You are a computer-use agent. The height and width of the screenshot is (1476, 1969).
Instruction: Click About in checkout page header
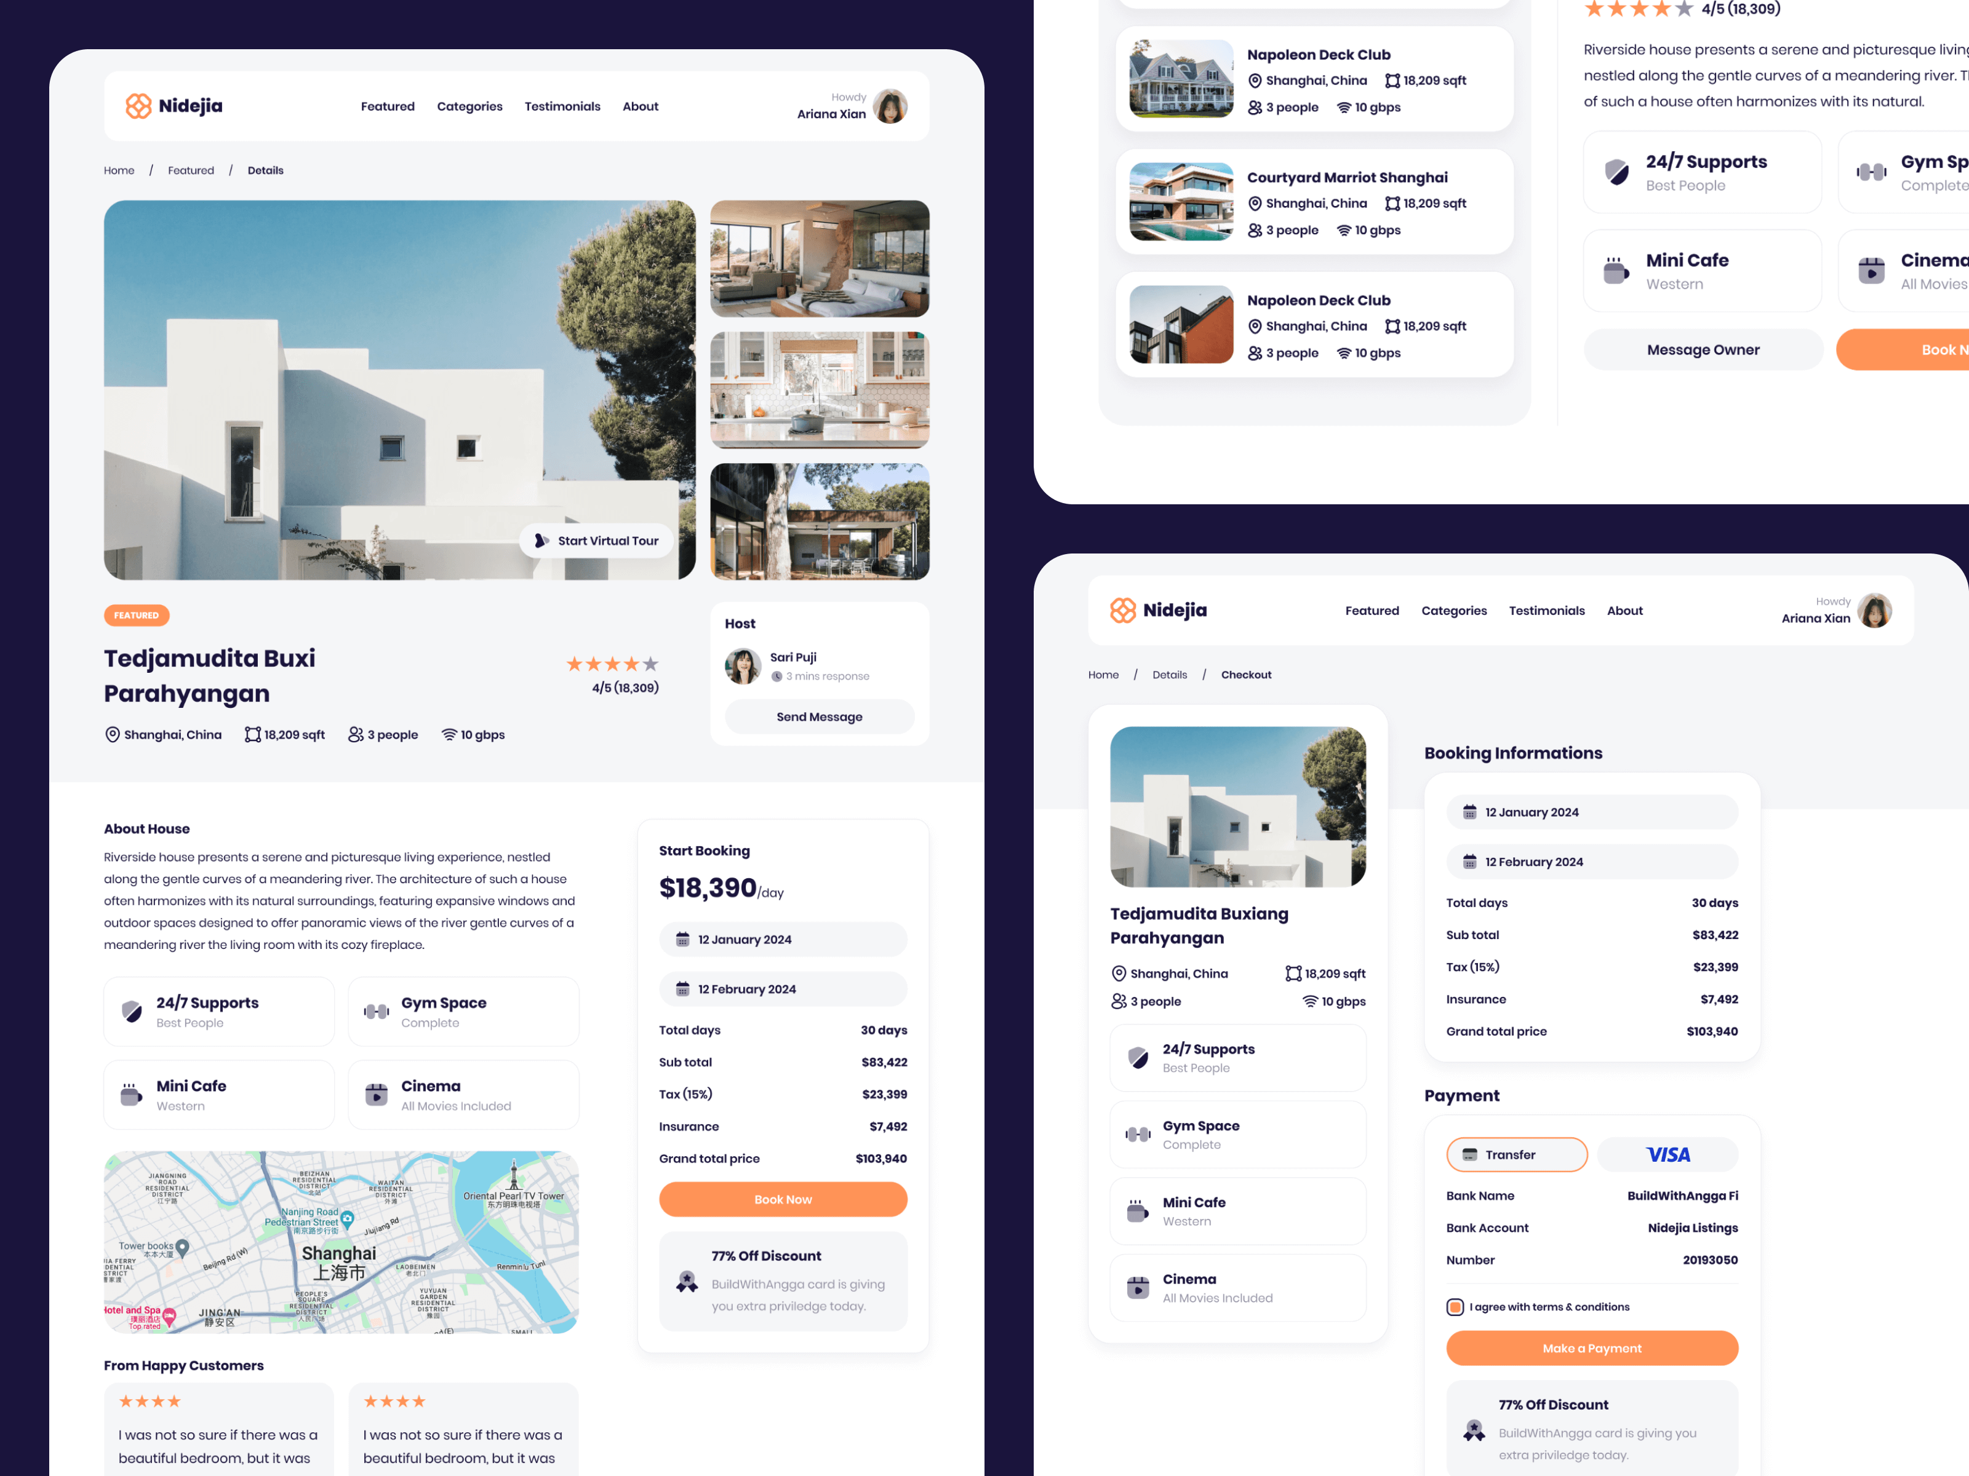[1626, 611]
